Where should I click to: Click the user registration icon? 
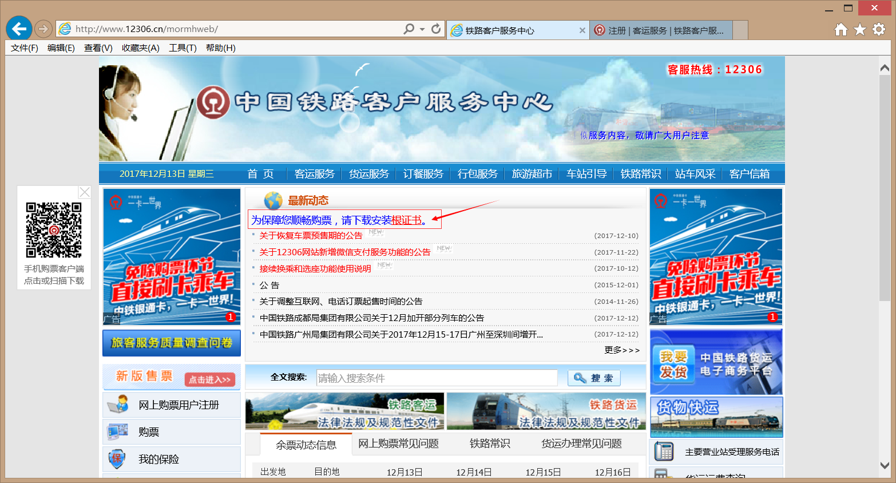coord(118,405)
